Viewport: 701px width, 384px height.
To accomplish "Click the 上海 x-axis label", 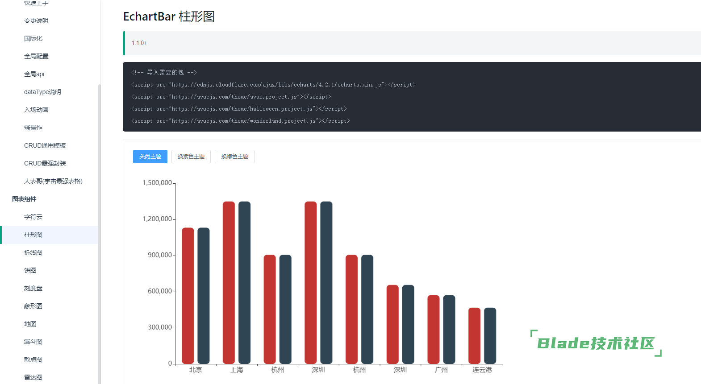I will point(237,370).
